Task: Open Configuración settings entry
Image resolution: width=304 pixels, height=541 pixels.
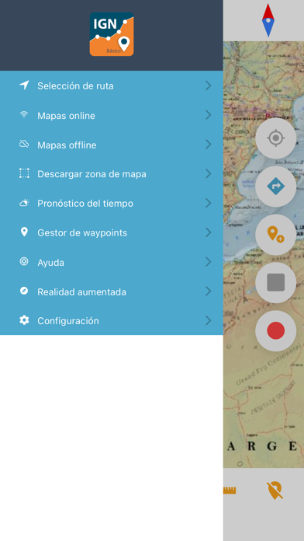Action: tap(112, 320)
